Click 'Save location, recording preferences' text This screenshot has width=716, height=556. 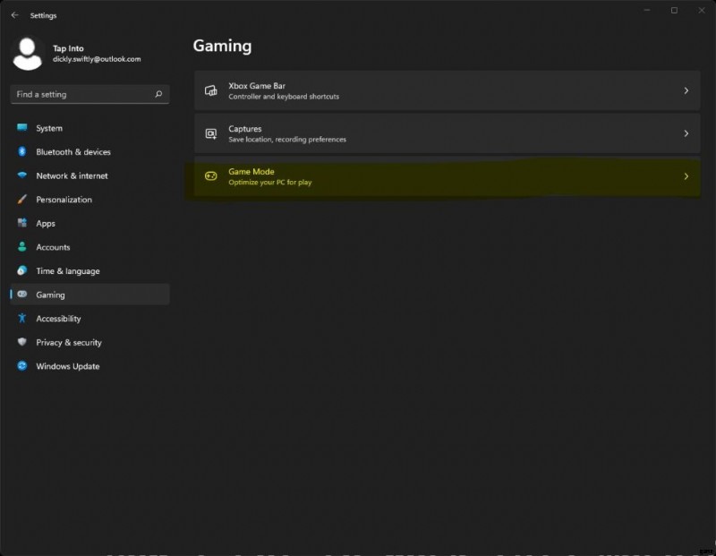[x=287, y=140]
